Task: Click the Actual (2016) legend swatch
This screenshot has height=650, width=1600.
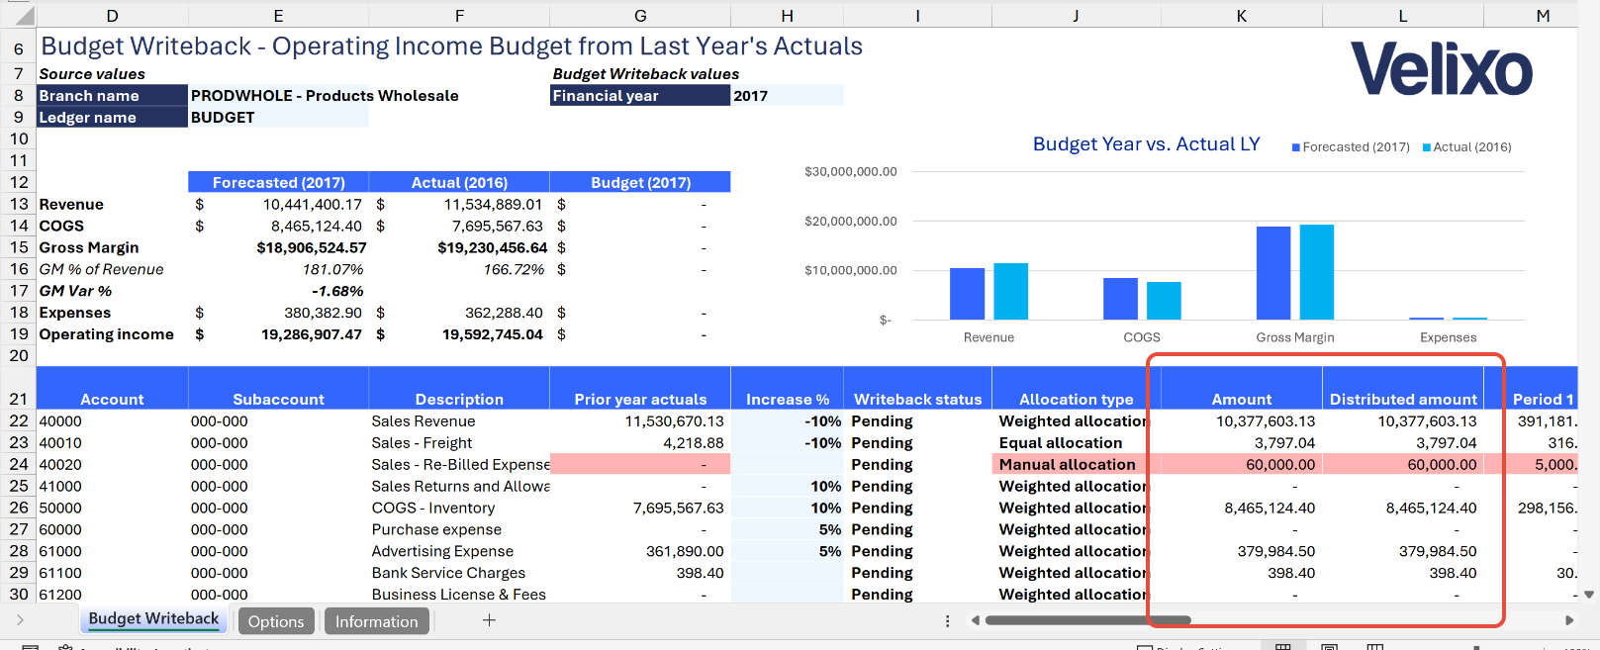Action: click(x=1427, y=147)
